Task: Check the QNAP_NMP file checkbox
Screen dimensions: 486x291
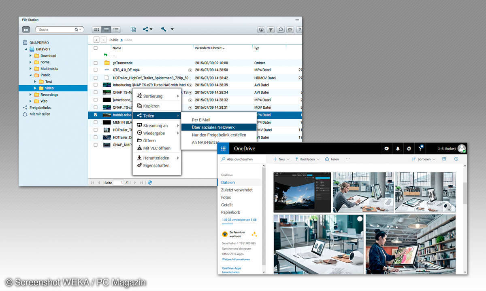Action: (96, 145)
